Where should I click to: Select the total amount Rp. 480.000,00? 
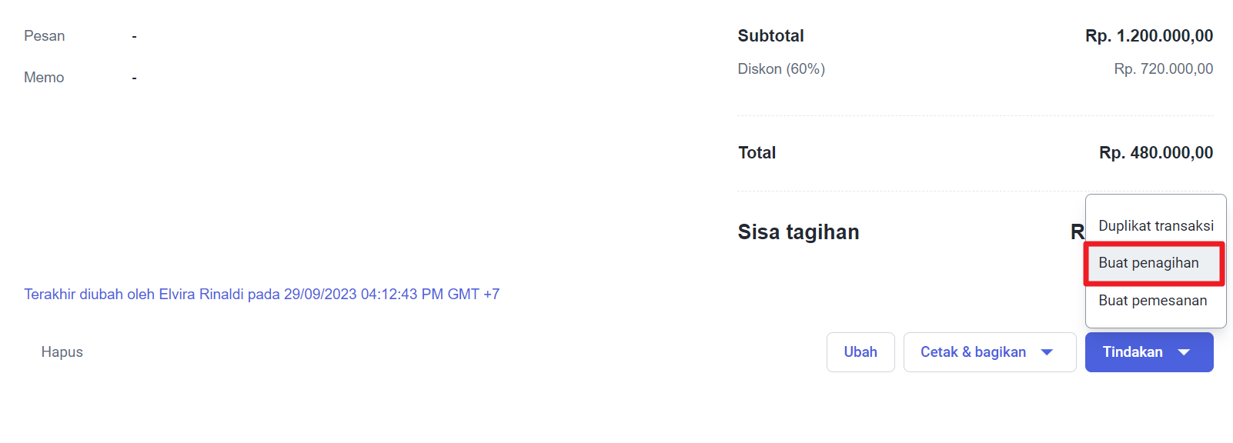(1155, 153)
